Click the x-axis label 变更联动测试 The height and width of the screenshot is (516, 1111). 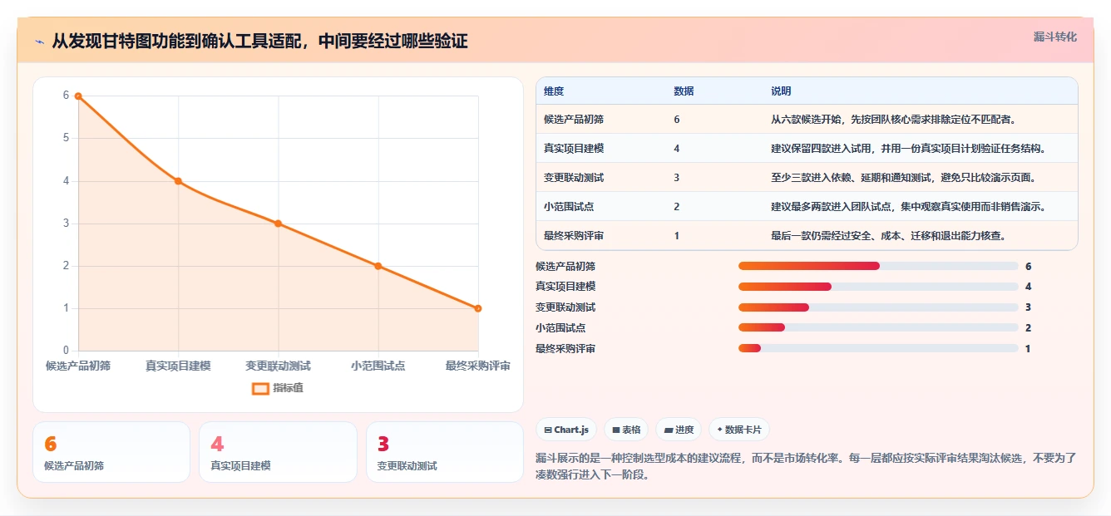coord(278,366)
